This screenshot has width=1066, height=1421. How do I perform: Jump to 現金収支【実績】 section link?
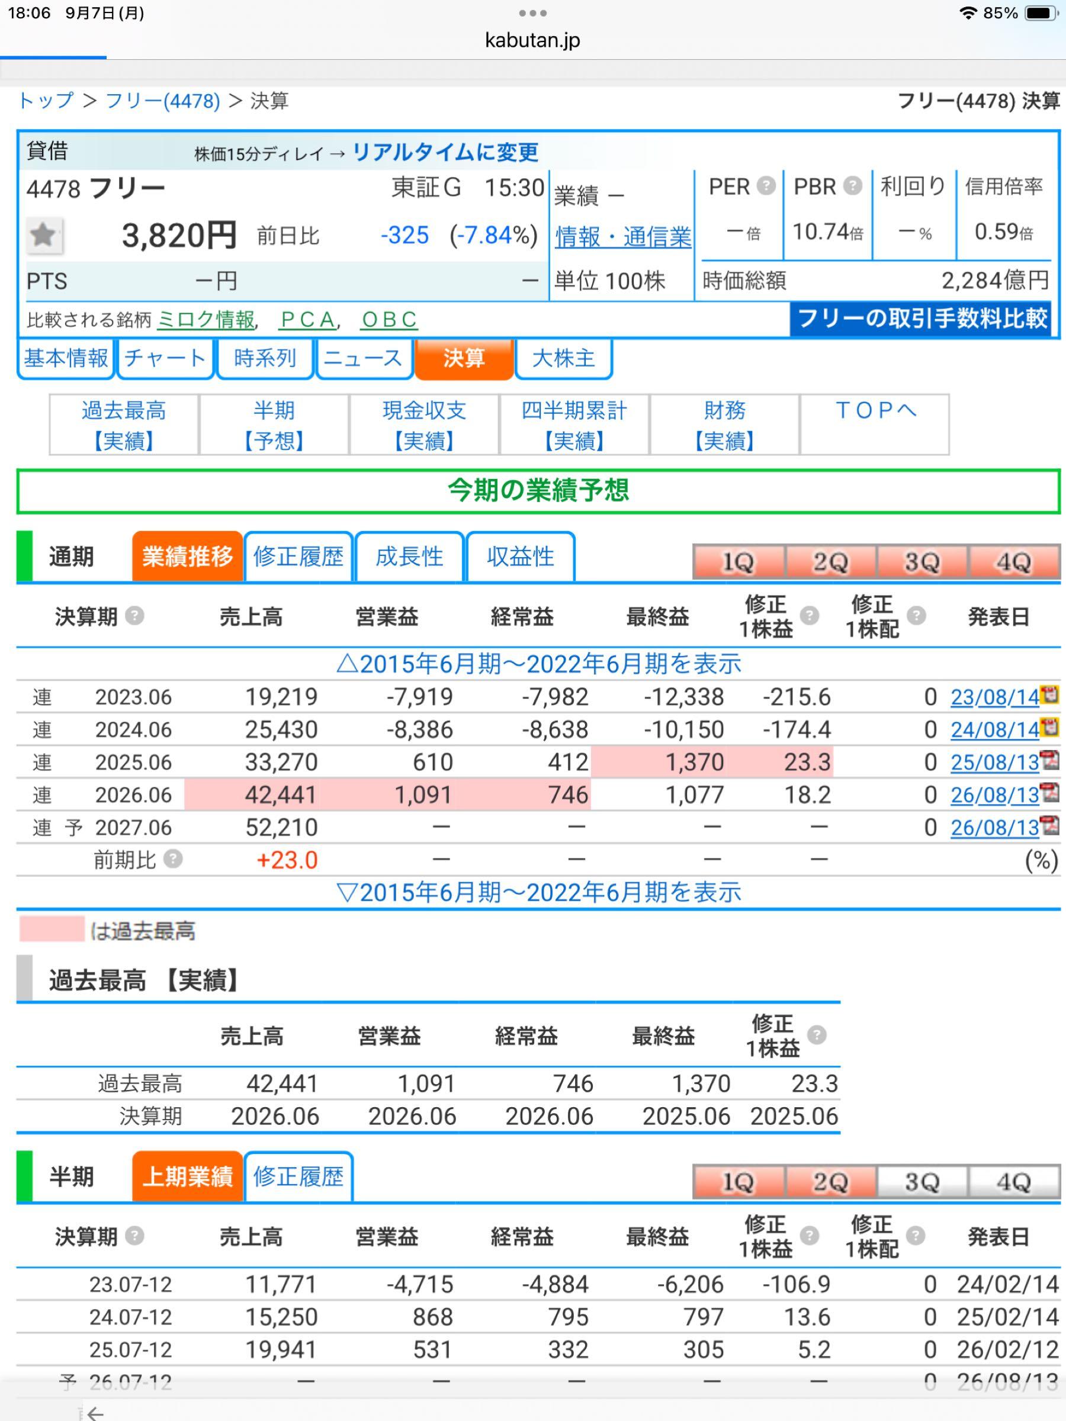point(425,425)
